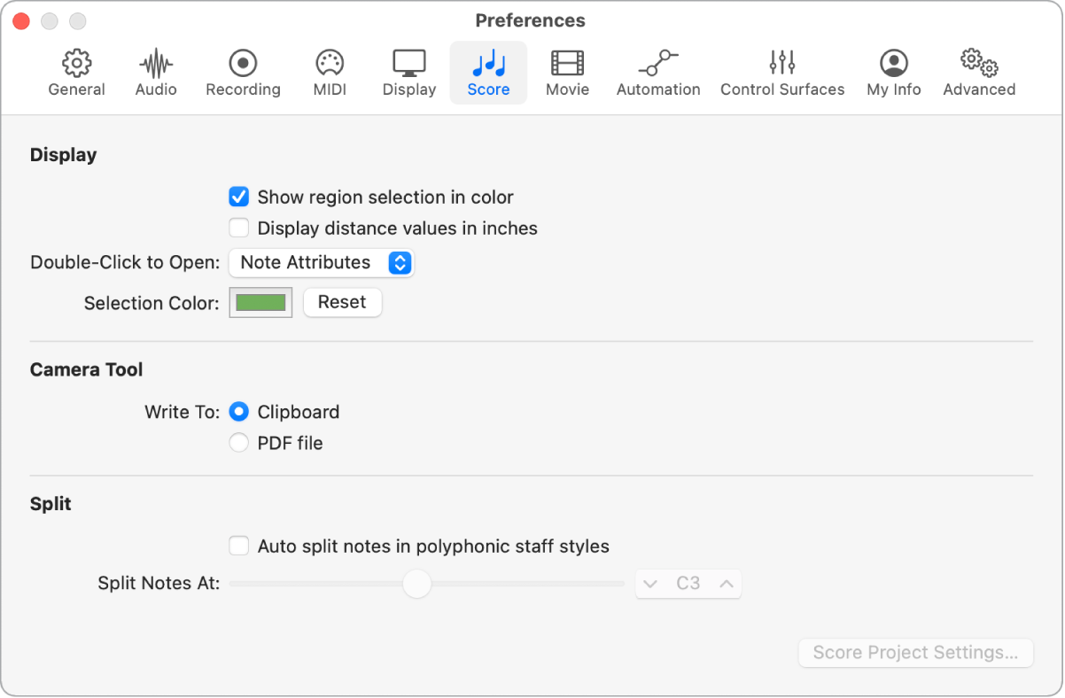Click down arrow of split note stepper
The width and height of the screenshot is (1065, 698).
650,584
